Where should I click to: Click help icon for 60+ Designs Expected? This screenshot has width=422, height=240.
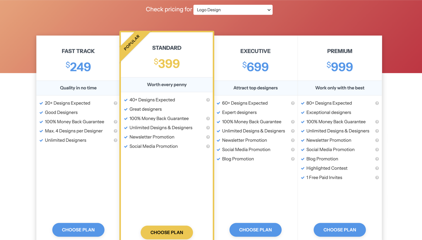(293, 103)
